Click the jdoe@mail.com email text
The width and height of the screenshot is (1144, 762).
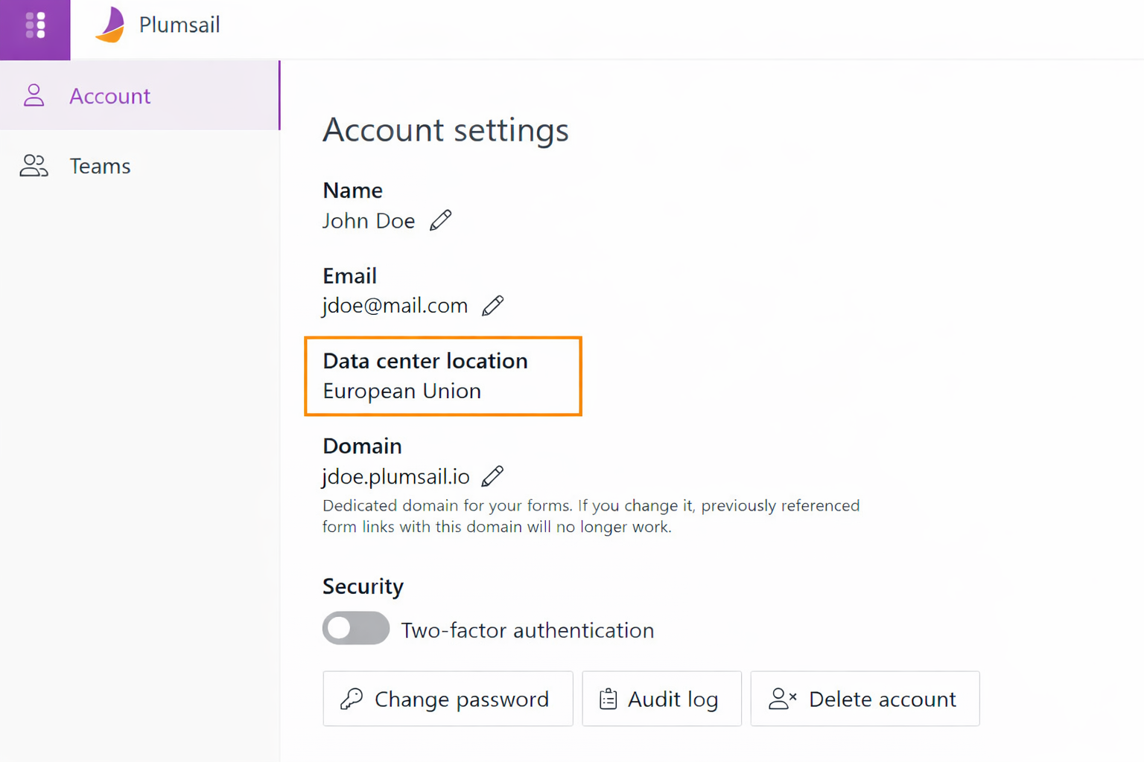pyautogui.click(x=395, y=306)
